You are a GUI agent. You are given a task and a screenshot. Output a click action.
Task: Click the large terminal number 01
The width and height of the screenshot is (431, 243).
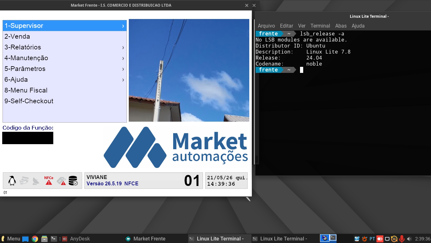(x=192, y=181)
